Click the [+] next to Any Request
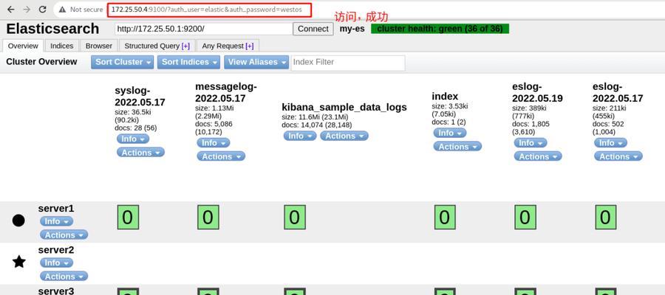This screenshot has width=665, height=295. [x=250, y=46]
